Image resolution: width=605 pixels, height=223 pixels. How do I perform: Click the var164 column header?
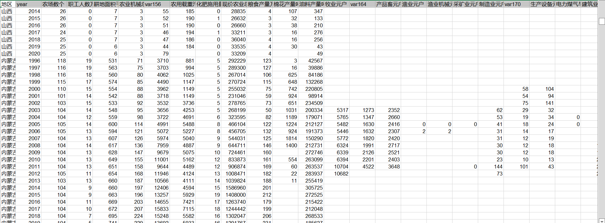pyautogui.click(x=362, y=4)
